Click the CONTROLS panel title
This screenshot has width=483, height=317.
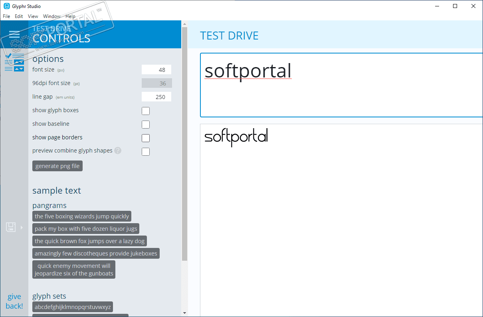tap(61, 38)
